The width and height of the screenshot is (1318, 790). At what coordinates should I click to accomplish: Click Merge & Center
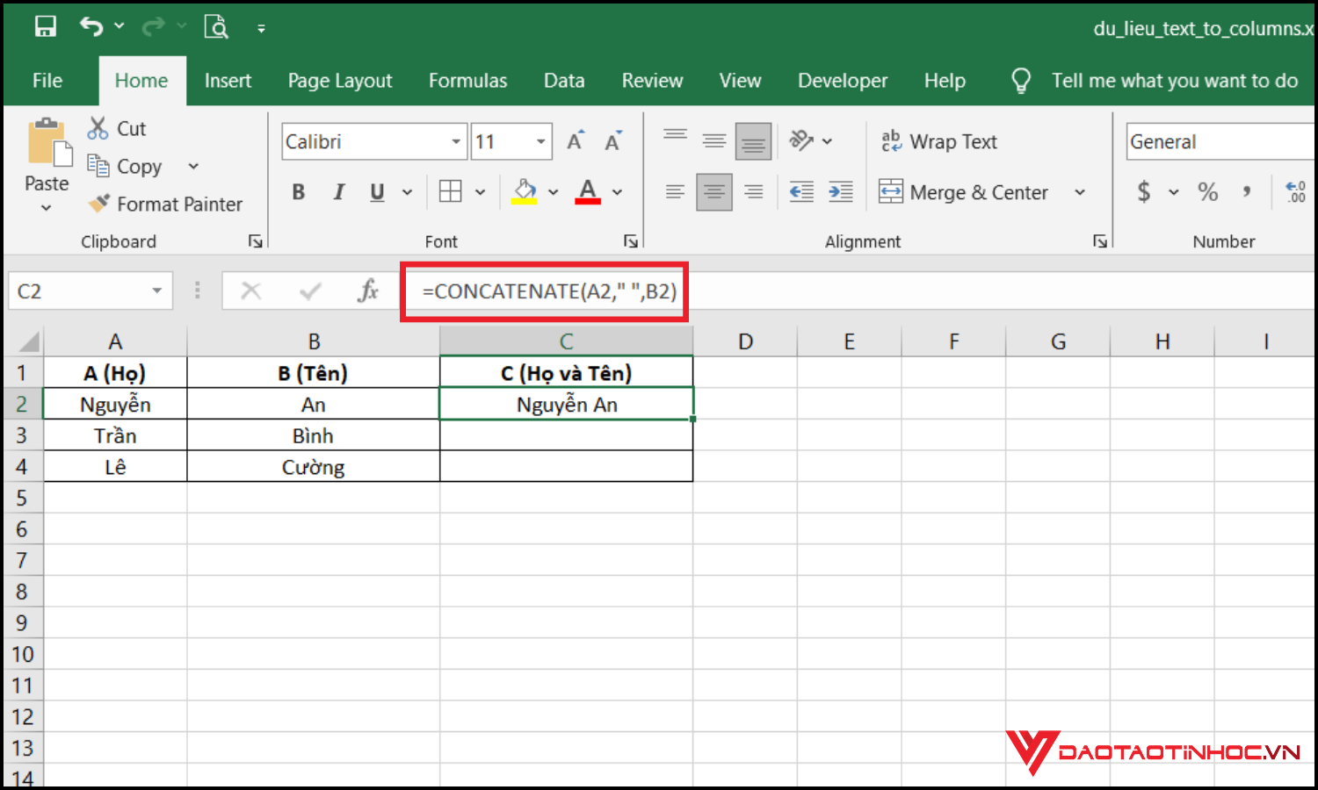964,192
